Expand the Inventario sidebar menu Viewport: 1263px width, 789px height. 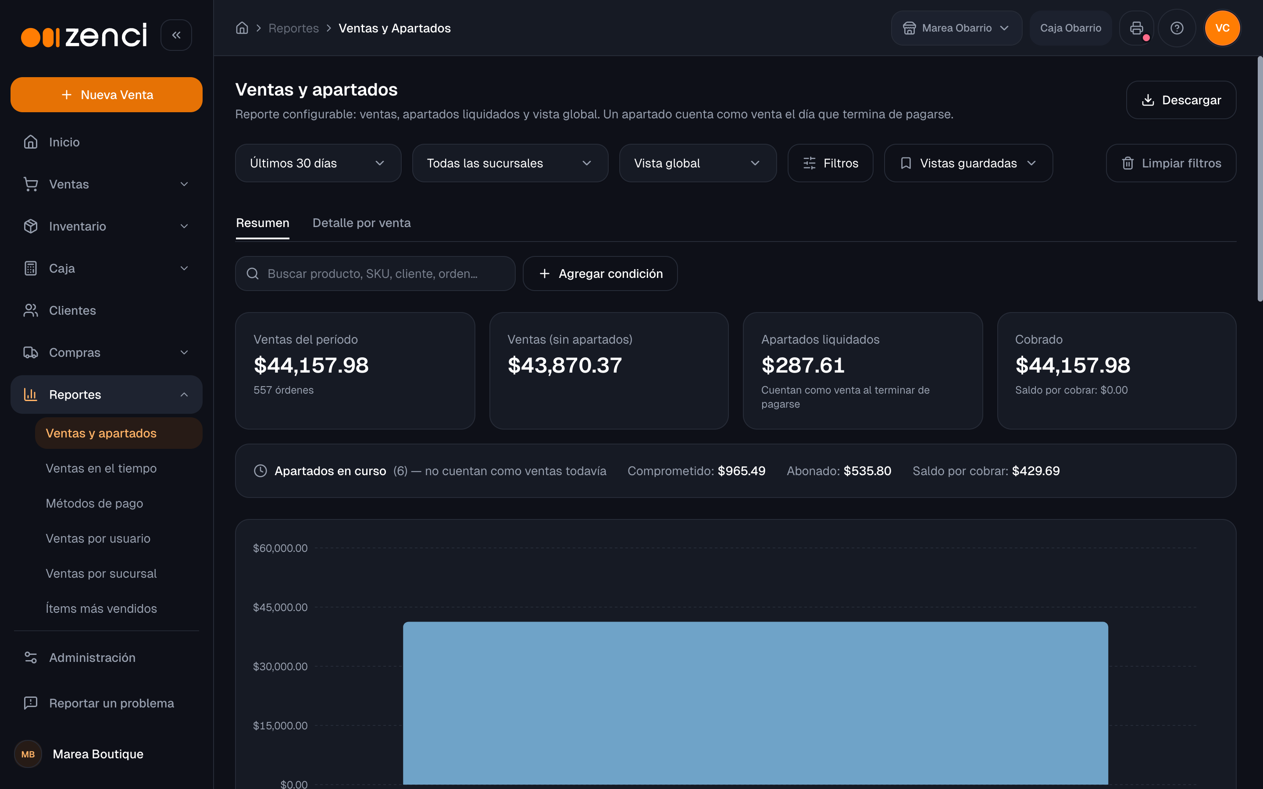coord(107,227)
